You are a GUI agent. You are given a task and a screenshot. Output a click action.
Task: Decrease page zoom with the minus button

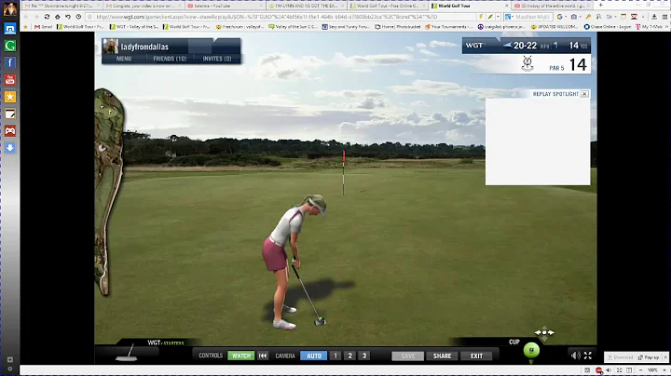640,370
